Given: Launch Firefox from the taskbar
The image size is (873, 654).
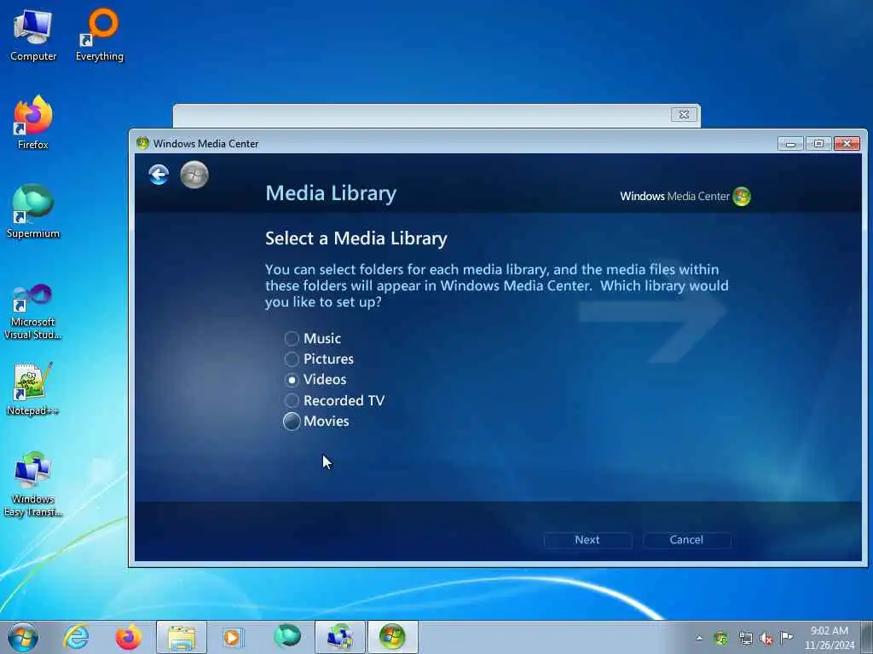Looking at the screenshot, I should point(128,637).
